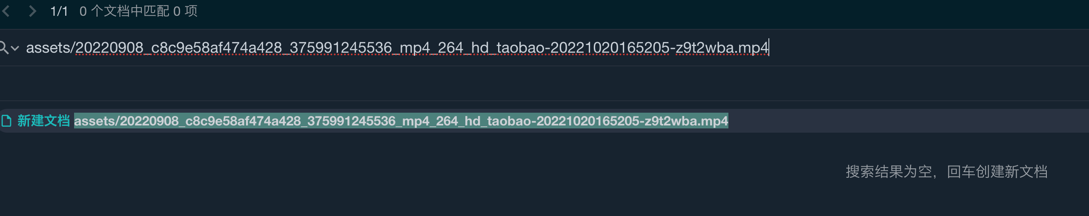Select the highlighted assets filename in new-document row
The width and height of the screenshot is (1089, 216).
tap(401, 121)
